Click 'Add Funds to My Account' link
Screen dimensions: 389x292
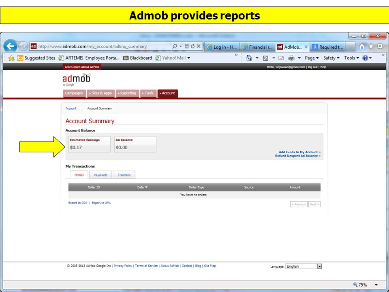[x=300, y=152]
